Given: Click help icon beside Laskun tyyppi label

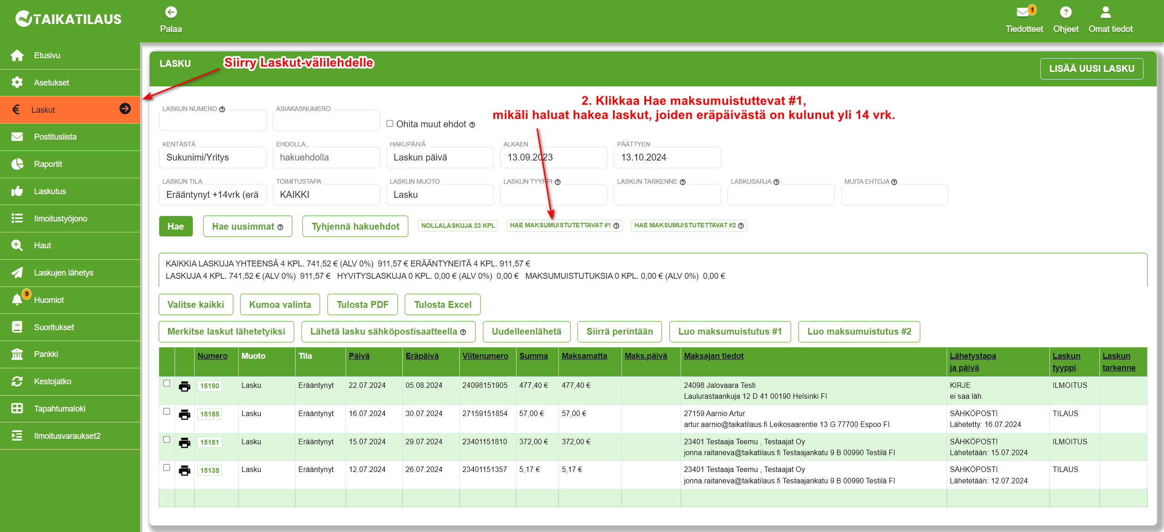Looking at the screenshot, I should [x=558, y=182].
